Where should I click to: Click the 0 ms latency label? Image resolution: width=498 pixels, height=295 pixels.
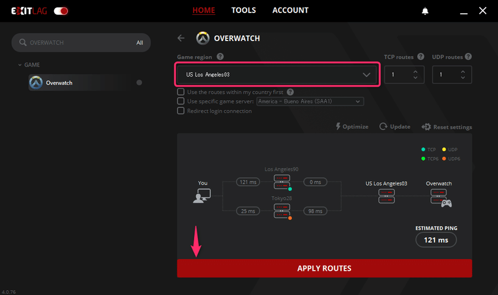point(316,182)
